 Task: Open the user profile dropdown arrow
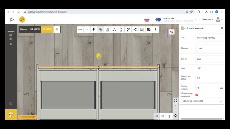[222, 19]
